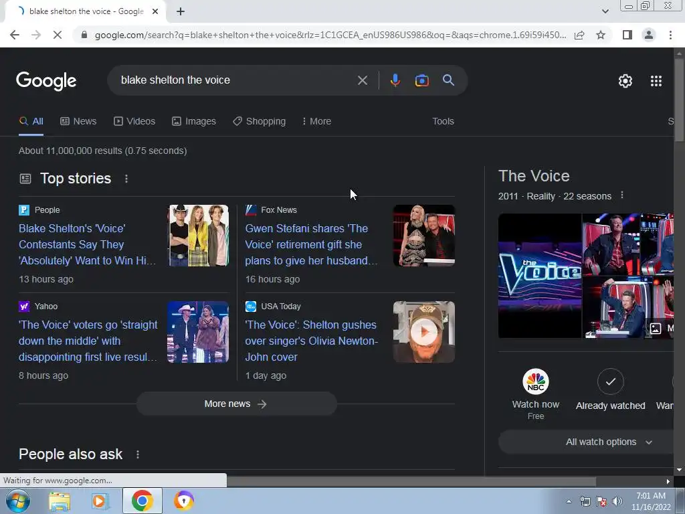Bookmark this page with star icon
The width and height of the screenshot is (685, 514).
coord(601,35)
